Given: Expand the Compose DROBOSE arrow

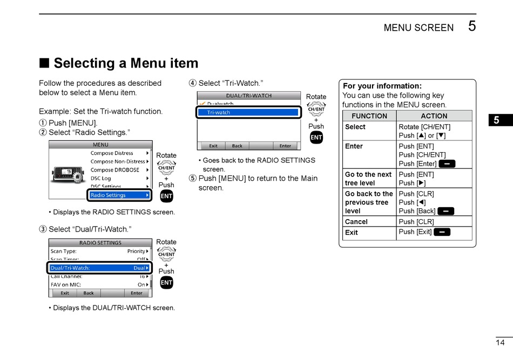Looking at the screenshot, I should [147, 170].
